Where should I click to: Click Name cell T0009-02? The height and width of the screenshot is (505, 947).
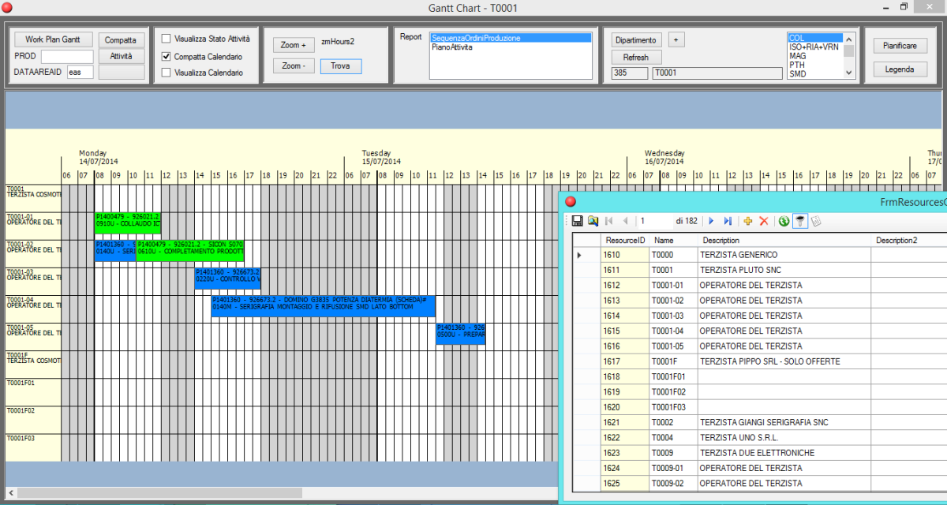(673, 484)
